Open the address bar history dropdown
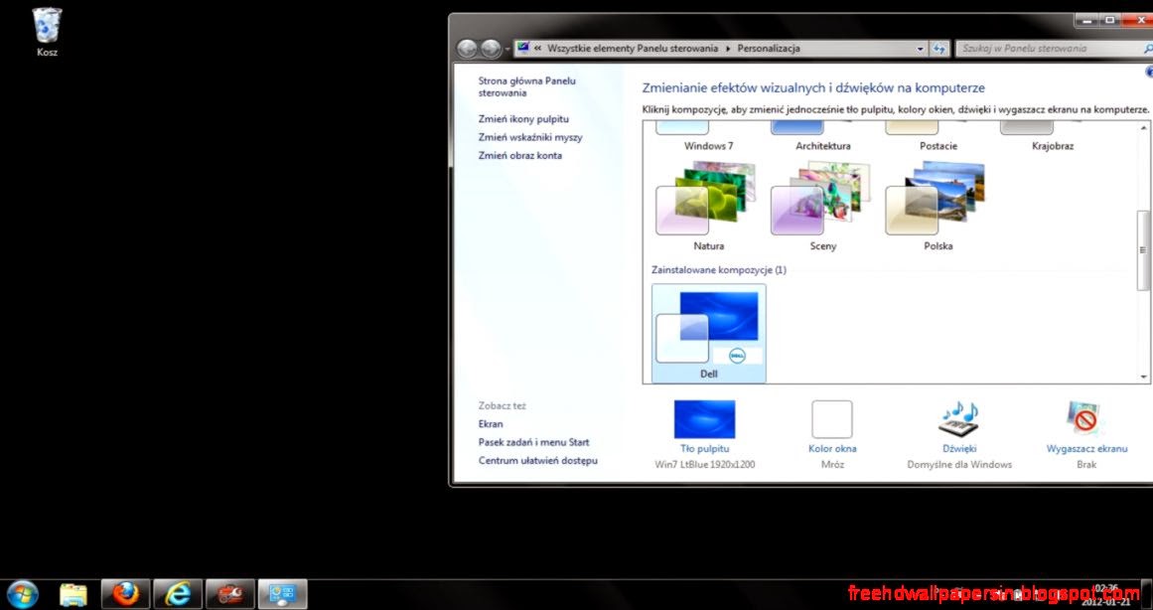This screenshot has width=1153, height=610. point(920,48)
